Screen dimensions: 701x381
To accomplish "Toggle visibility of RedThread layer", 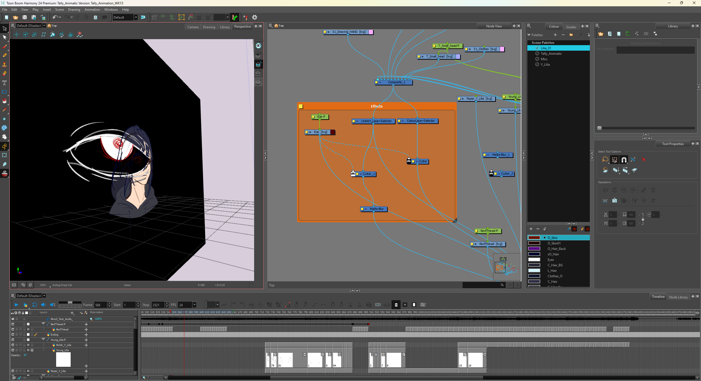I will pyautogui.click(x=13, y=329).
